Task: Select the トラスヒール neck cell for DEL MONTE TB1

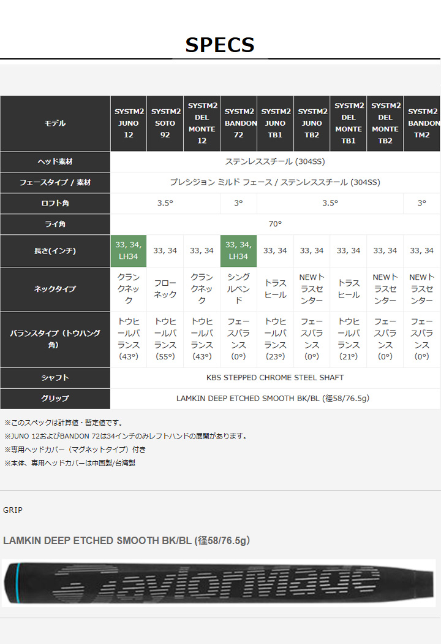Action: tap(349, 289)
